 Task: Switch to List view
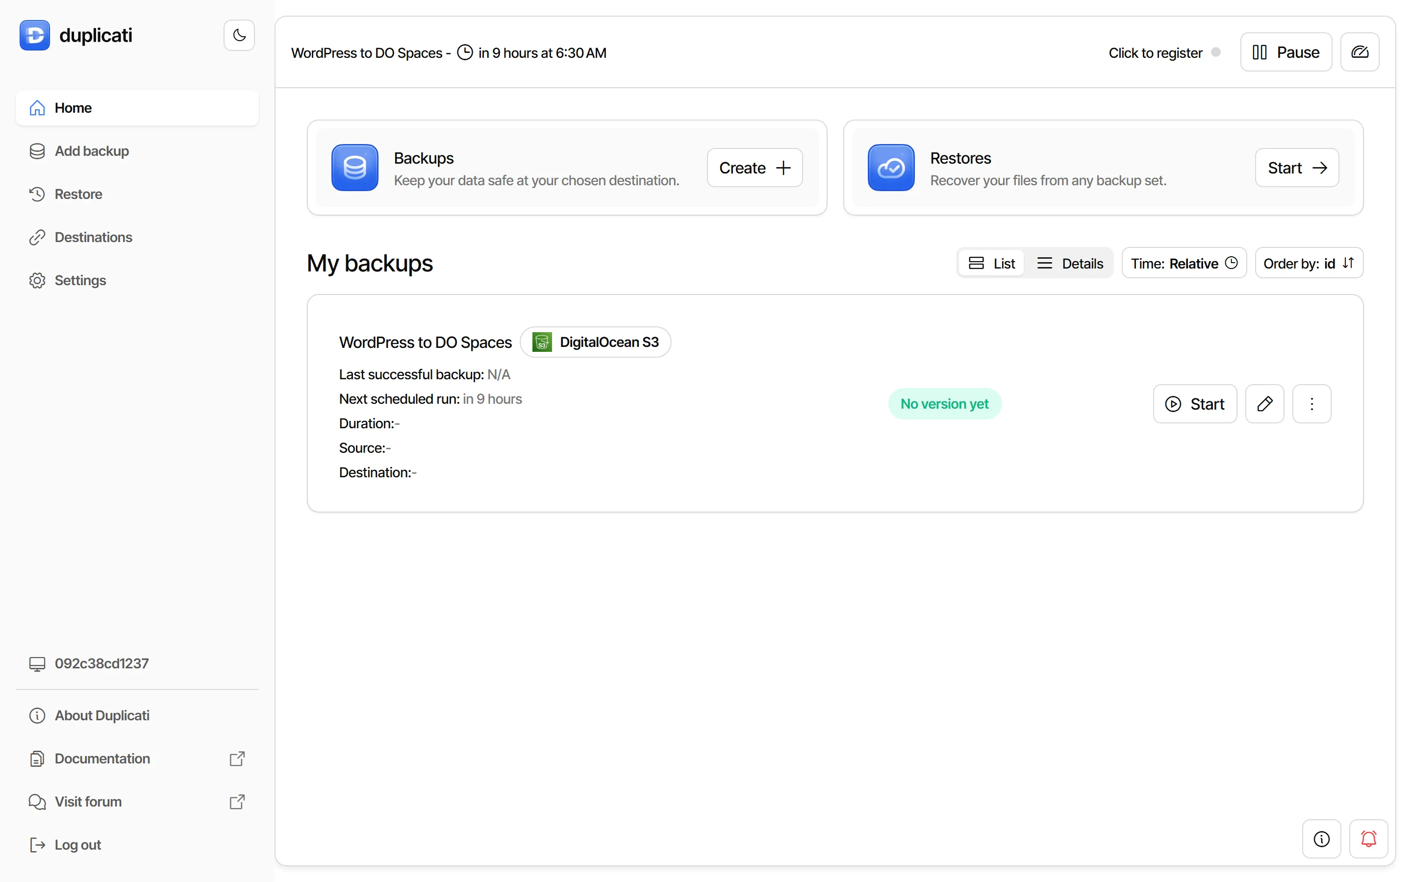click(991, 263)
